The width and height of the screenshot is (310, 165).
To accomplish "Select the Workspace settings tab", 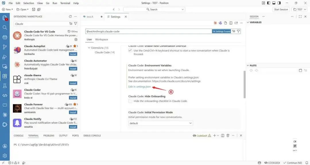I will (x=101, y=39).
